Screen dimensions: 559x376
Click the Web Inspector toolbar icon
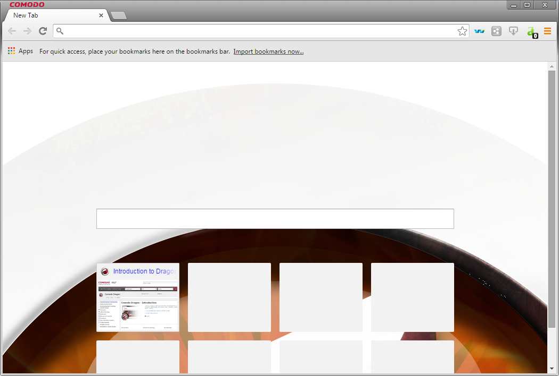479,31
